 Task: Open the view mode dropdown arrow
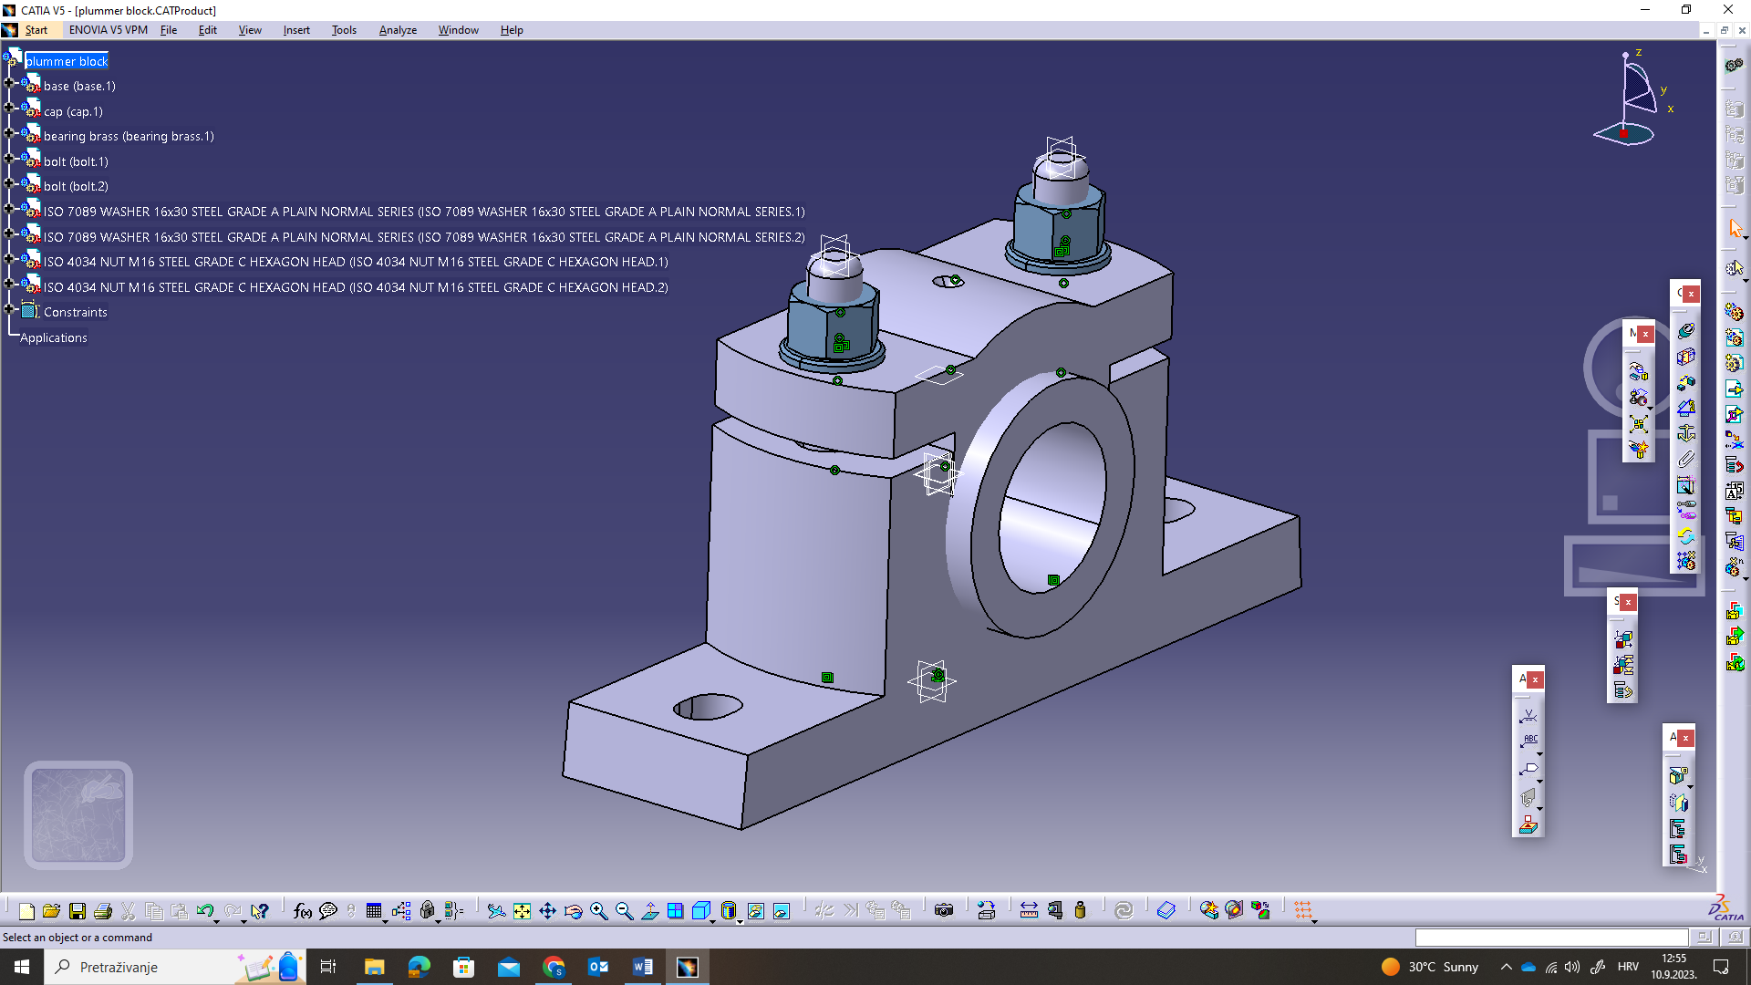[740, 921]
